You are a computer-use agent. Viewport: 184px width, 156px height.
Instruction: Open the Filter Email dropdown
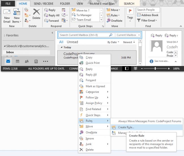coord(147,21)
